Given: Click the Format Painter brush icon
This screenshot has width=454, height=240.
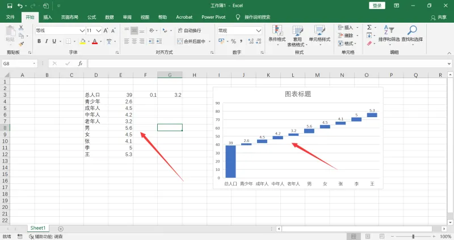Looking at the screenshot, I should (x=21, y=44).
